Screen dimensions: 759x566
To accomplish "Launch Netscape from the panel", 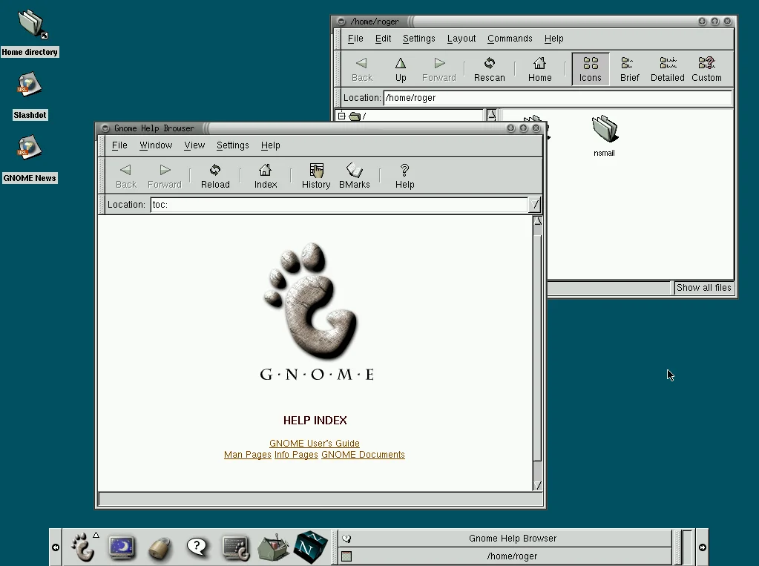I will 310,547.
